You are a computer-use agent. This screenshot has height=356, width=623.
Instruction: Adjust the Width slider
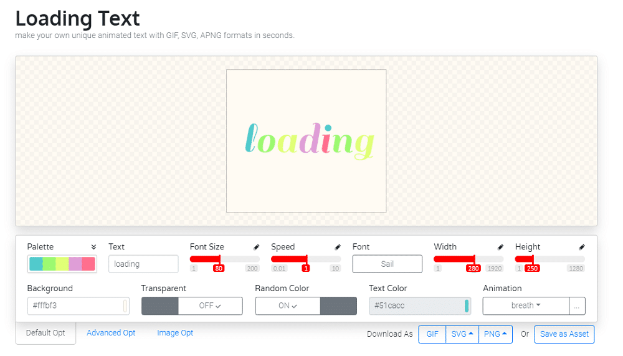tap(468, 259)
